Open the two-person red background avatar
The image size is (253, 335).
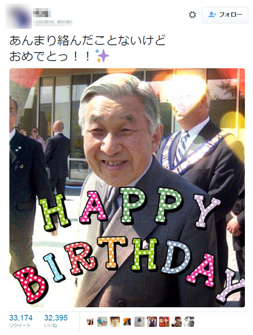pyautogui.click(x=164, y=322)
